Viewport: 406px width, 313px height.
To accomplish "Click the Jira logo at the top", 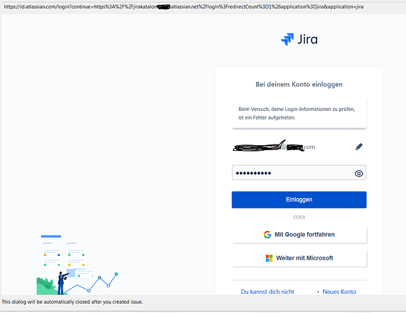I will pos(299,39).
